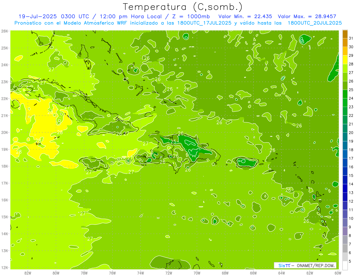Pick the gold swatch between 29 and 30
359x277 pixels.
[345, 51]
